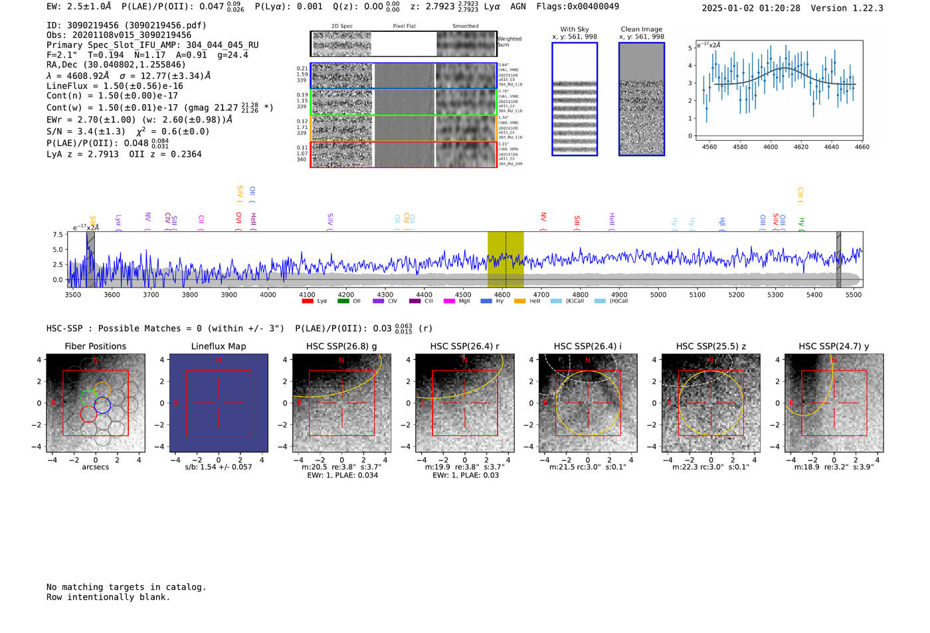Click the EWr = 2.70(±1.00) line
The image size is (930, 633).
139,120
